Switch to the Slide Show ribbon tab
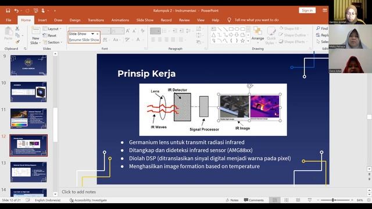 pos(145,20)
